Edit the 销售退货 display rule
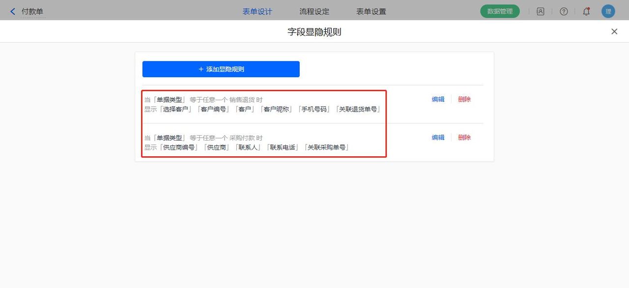The image size is (629, 288). click(x=437, y=99)
